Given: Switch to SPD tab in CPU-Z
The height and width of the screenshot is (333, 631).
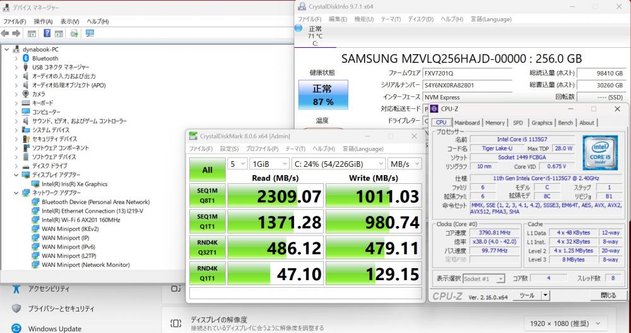Looking at the screenshot, I should 518,123.
